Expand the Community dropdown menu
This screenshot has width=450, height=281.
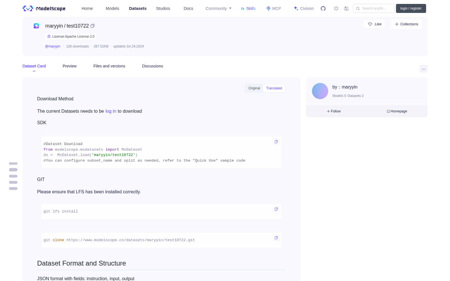pyautogui.click(x=219, y=8)
